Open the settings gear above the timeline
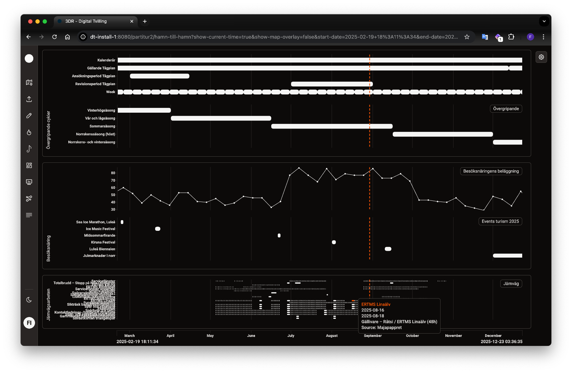Image resolution: width=572 pixels, height=373 pixels. coord(541,57)
